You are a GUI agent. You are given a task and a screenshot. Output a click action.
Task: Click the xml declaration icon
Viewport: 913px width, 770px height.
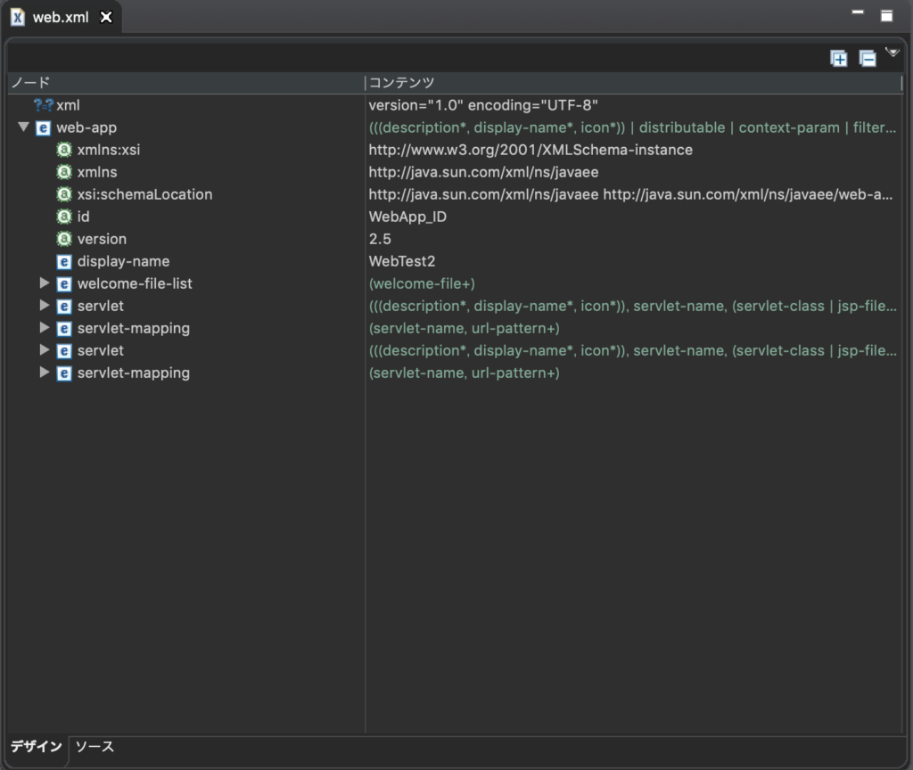42,105
